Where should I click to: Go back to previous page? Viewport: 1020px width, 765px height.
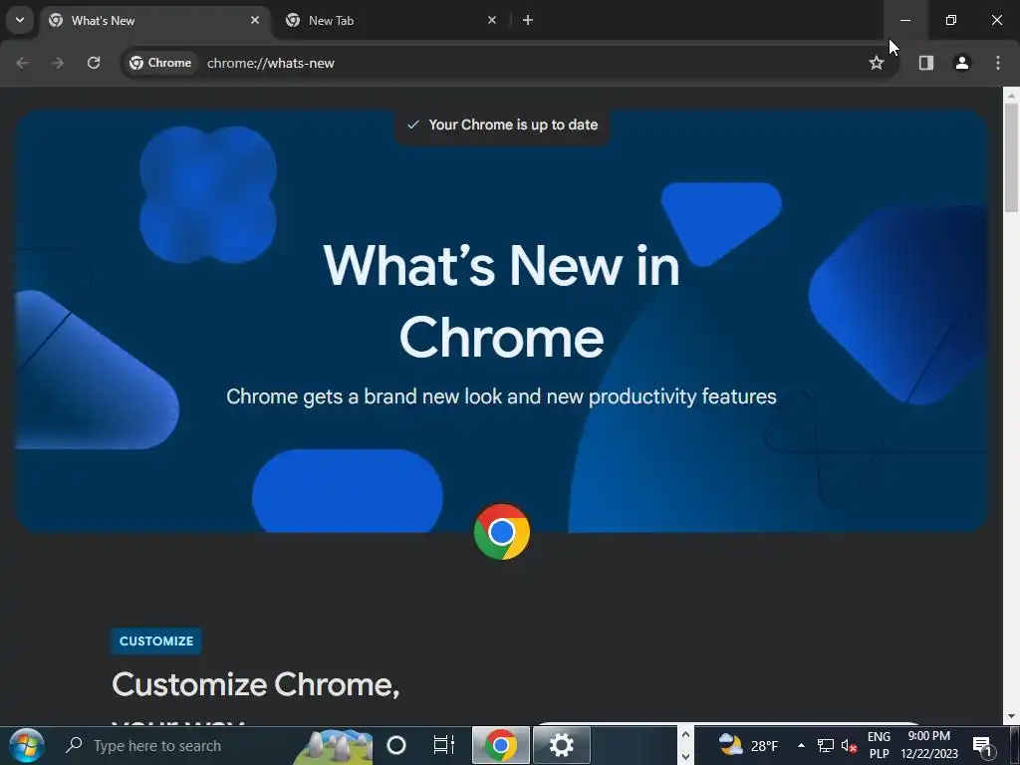[22, 63]
